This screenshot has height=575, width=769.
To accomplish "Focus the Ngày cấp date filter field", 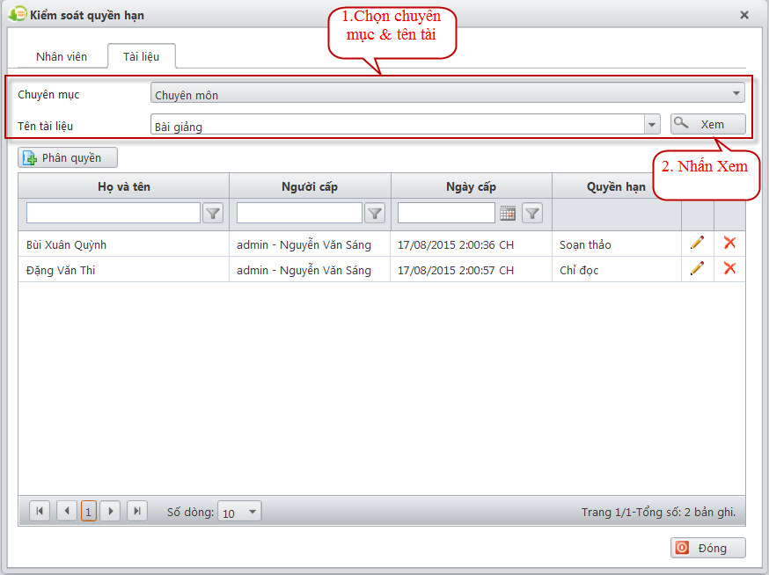I will (446, 214).
